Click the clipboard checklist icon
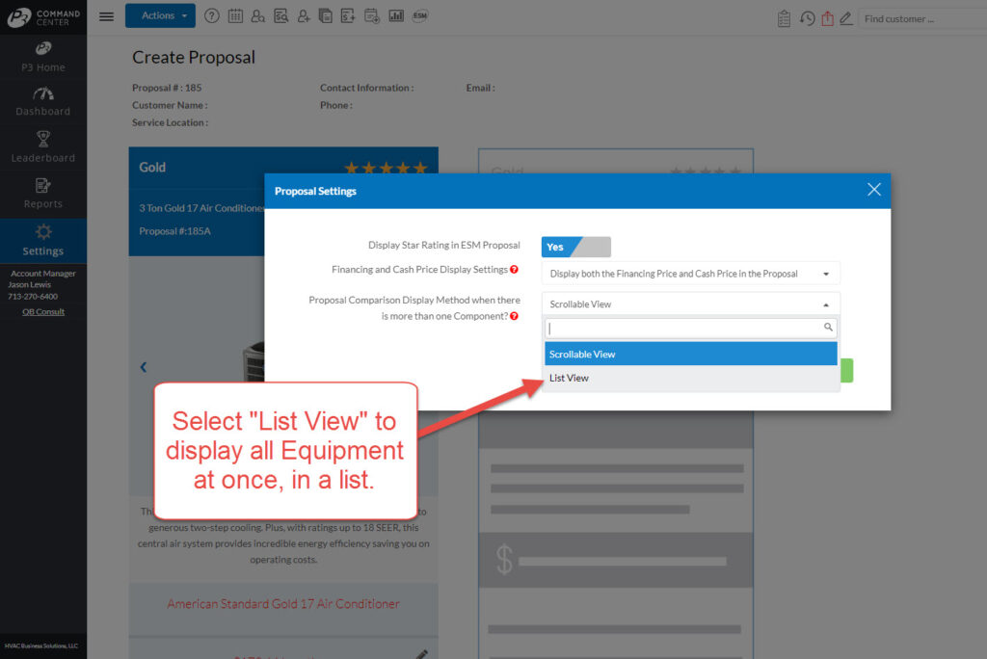 click(x=784, y=18)
